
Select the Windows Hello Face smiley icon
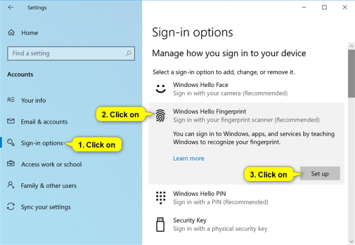pos(161,89)
